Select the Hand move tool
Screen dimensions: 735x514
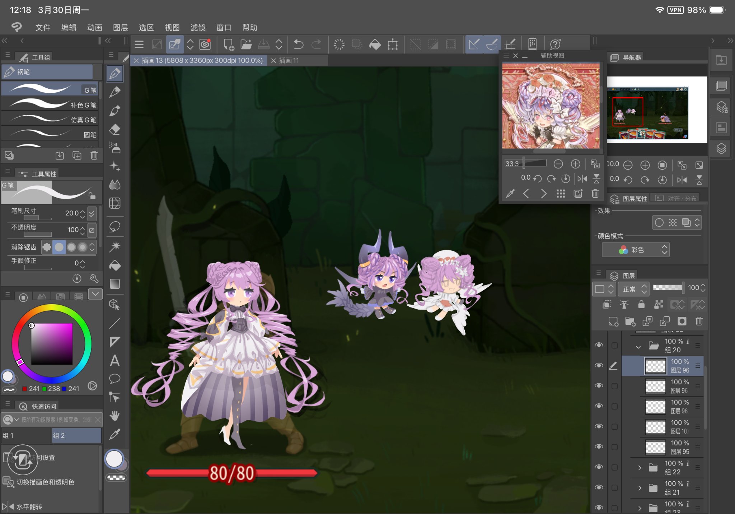115,416
